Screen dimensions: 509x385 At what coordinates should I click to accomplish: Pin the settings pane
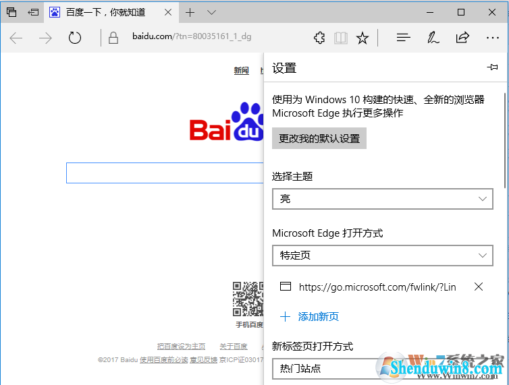tap(492, 67)
